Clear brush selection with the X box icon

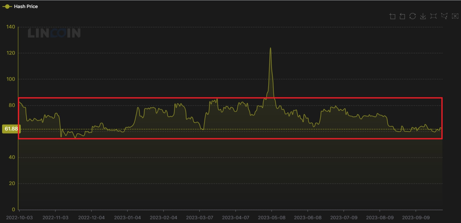click(455, 16)
